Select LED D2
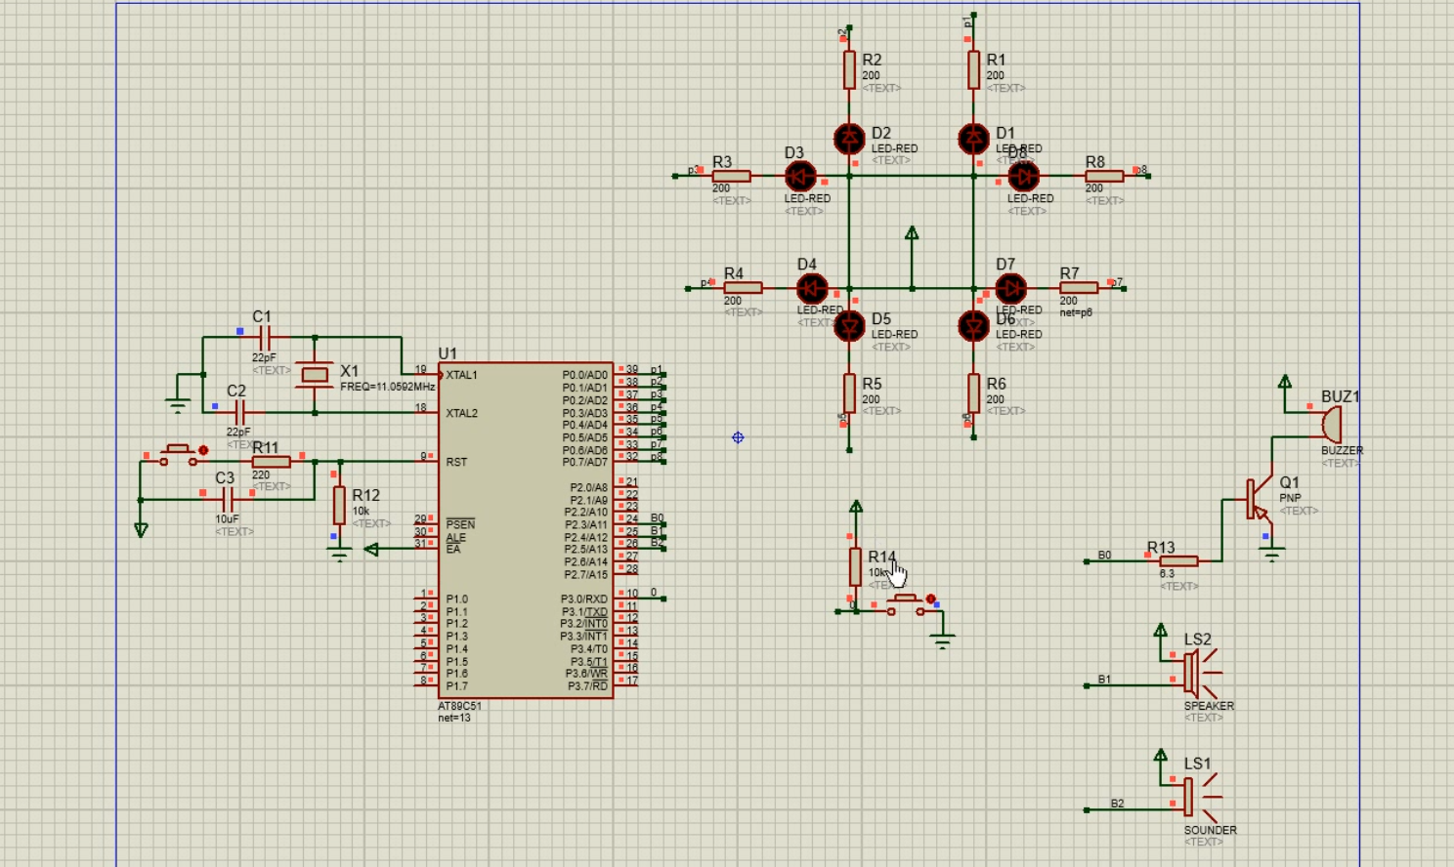 pos(849,140)
